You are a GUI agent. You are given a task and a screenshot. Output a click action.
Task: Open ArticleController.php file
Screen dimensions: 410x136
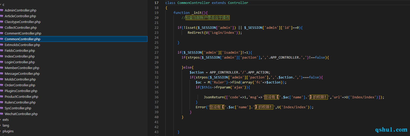(x=20, y=16)
